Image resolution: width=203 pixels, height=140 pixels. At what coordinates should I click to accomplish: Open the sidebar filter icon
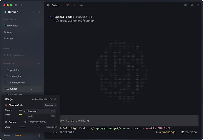[x=34, y=12]
